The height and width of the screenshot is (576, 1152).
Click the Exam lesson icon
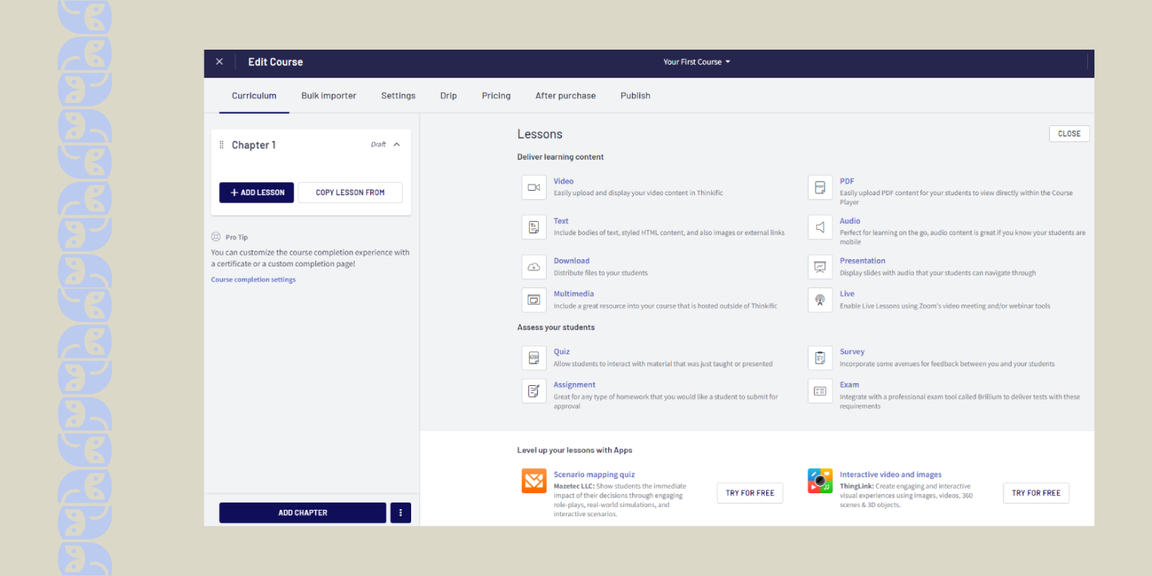click(820, 391)
